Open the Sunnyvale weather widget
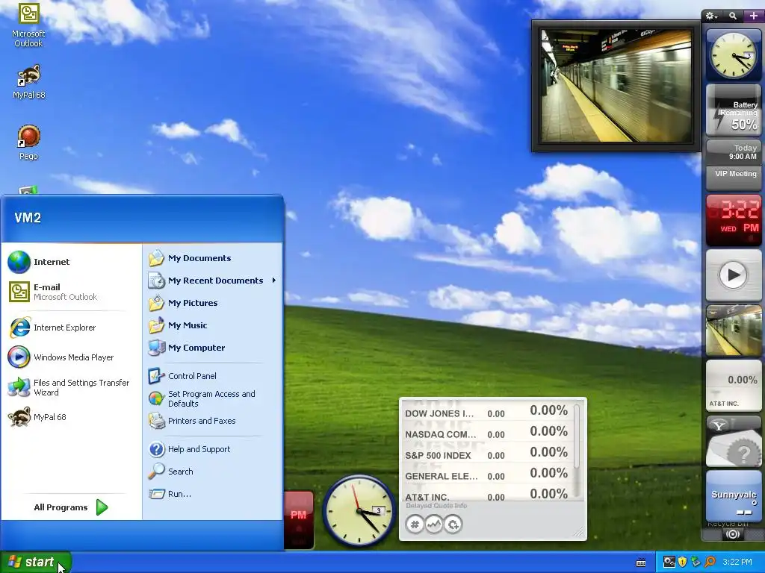This screenshot has width=765, height=573. pos(734,496)
